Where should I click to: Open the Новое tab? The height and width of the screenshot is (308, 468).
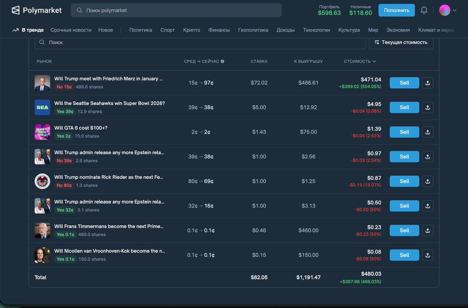(x=106, y=30)
